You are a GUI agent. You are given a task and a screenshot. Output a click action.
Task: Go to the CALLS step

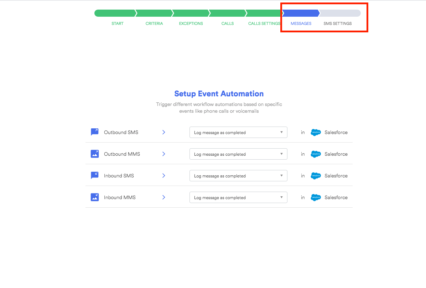[227, 23]
